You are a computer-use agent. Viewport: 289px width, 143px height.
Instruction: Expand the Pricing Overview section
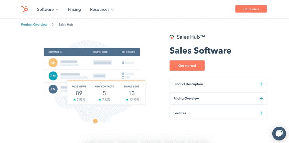tap(218, 99)
